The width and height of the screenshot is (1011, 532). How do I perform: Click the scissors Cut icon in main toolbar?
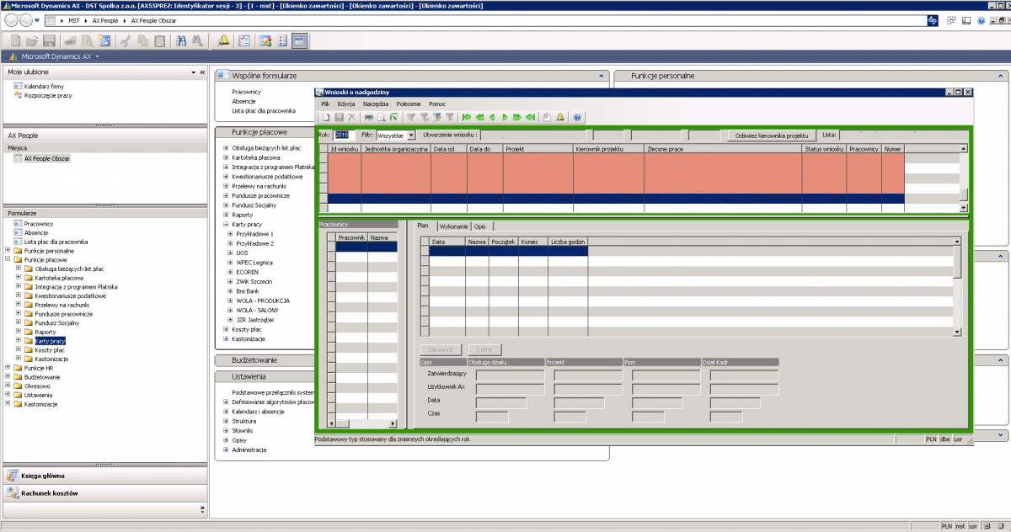[125, 40]
